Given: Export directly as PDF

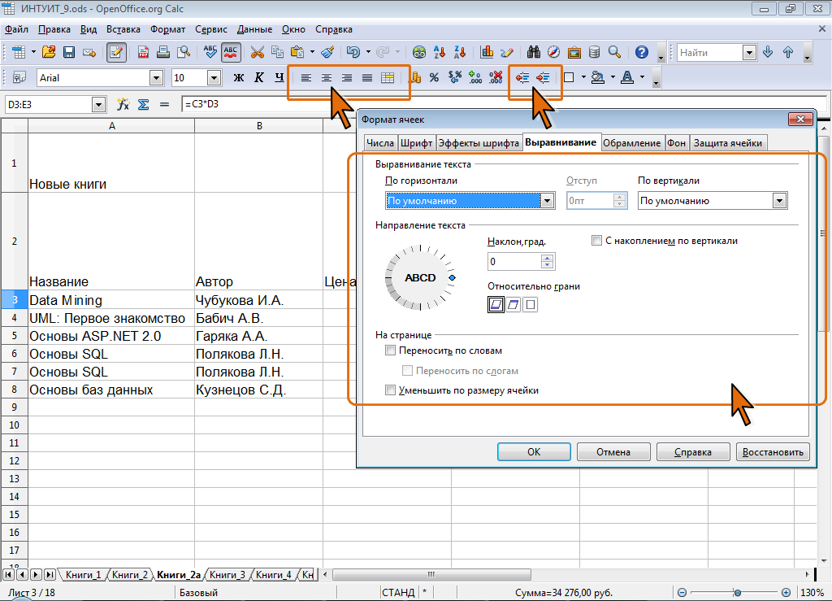Looking at the screenshot, I should (143, 52).
